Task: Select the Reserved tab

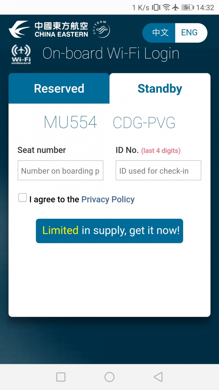Action: point(59,89)
